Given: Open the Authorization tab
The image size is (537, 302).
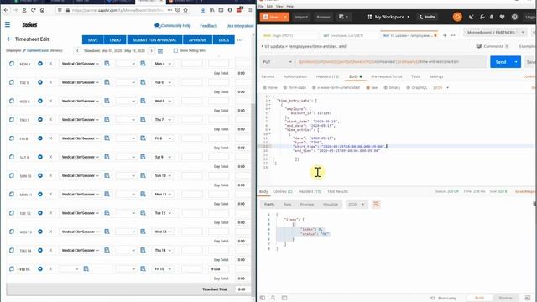Looking at the screenshot, I should point(295,76).
